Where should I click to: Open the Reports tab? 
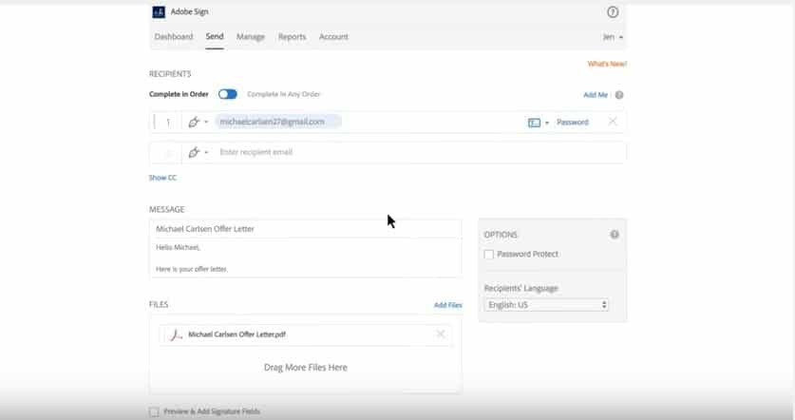(x=292, y=37)
